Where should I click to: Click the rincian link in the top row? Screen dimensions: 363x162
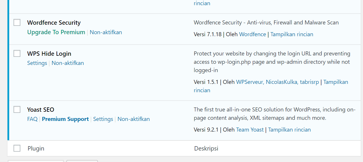pos(202,3)
